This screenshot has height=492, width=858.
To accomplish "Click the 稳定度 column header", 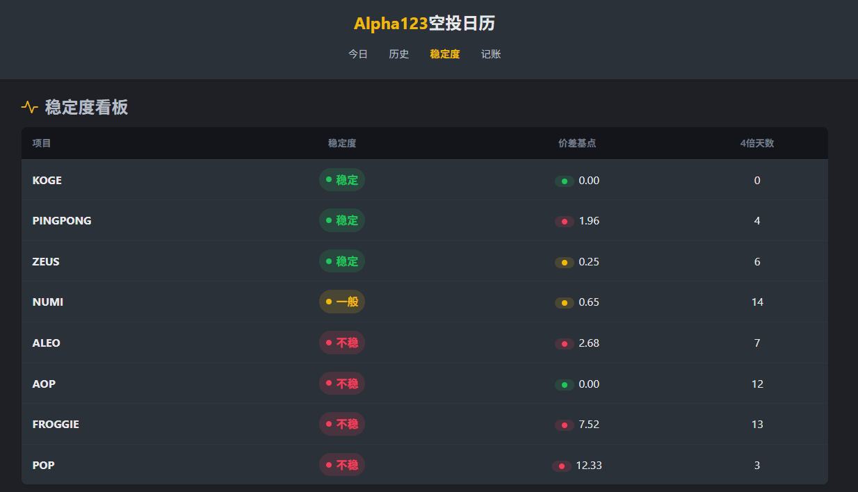I will point(342,143).
